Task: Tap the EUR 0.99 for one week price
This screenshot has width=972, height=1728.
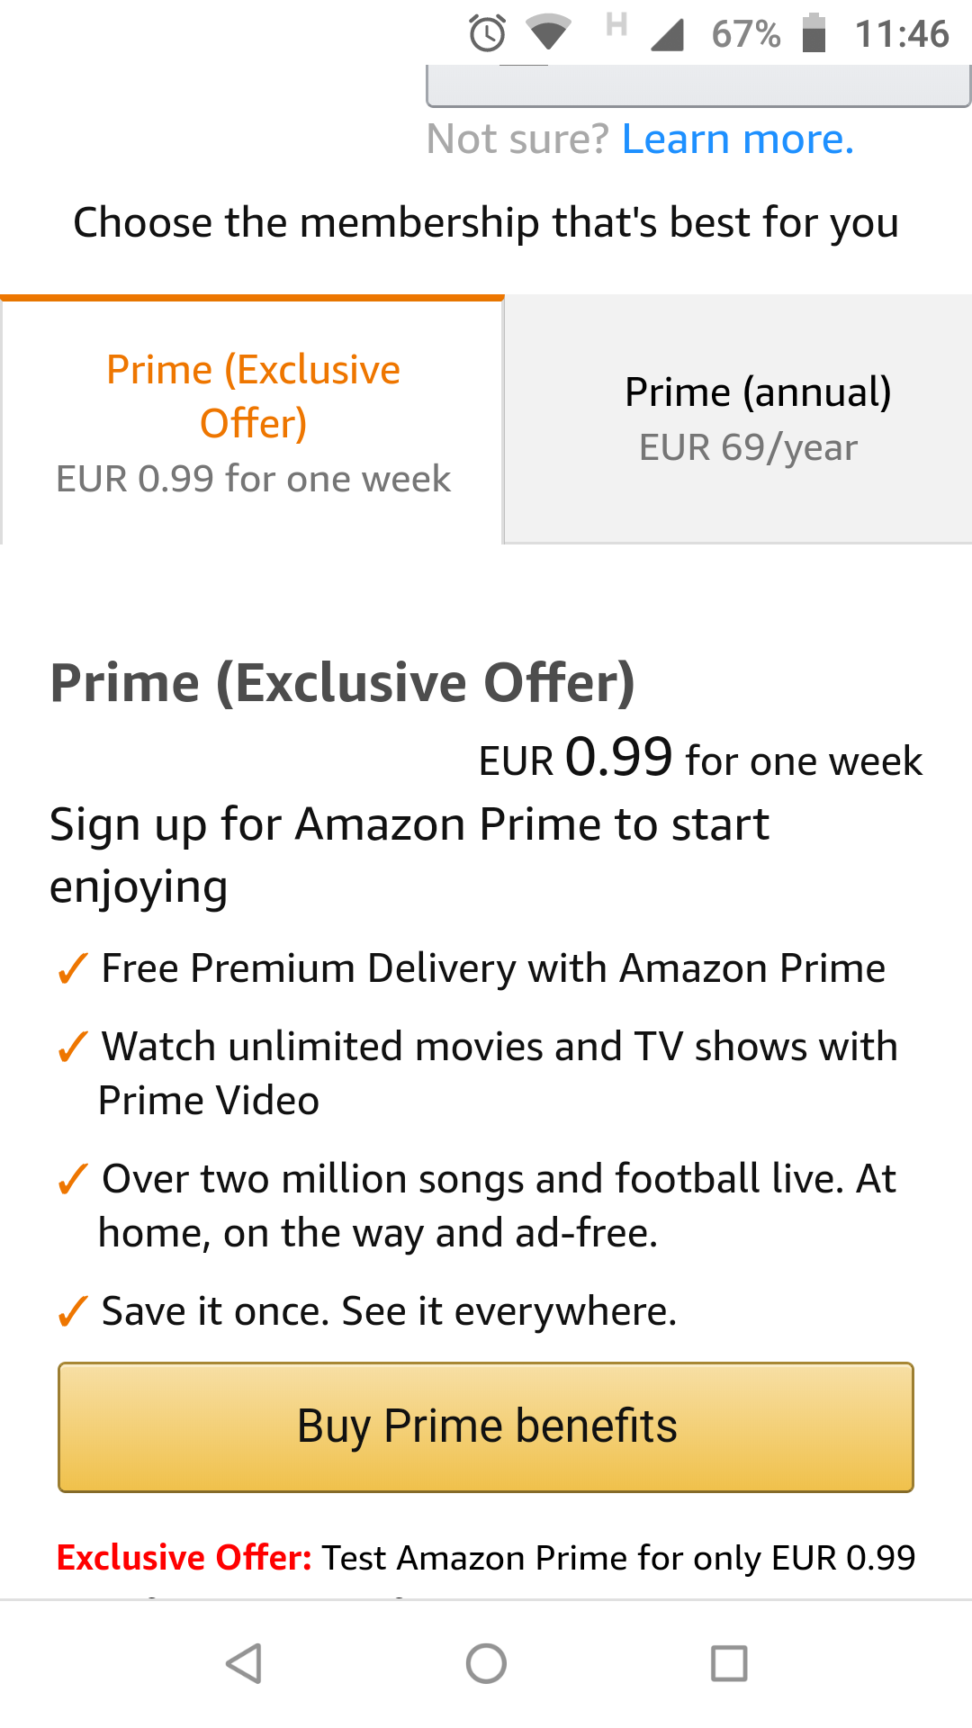Action: click(700, 759)
